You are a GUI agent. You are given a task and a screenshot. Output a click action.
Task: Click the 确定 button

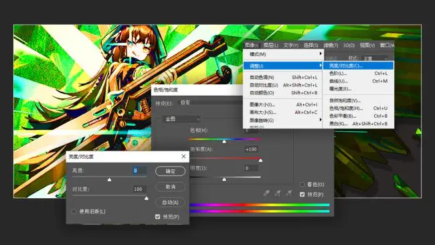(171, 171)
